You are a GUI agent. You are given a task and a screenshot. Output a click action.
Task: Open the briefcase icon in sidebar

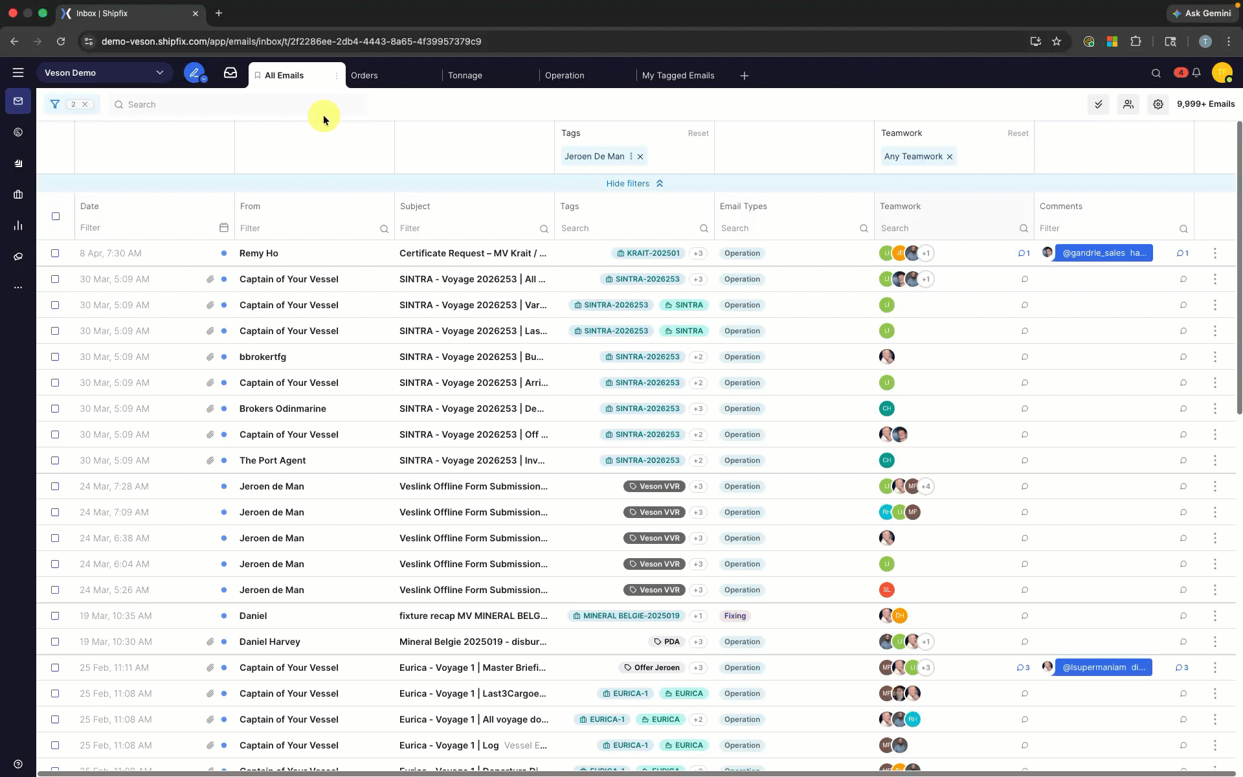pyautogui.click(x=18, y=194)
